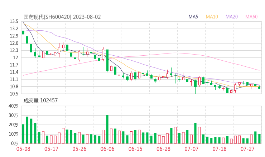Click the 07-18 date axis label
The height and width of the screenshot is (157, 265).
(x=220, y=149)
